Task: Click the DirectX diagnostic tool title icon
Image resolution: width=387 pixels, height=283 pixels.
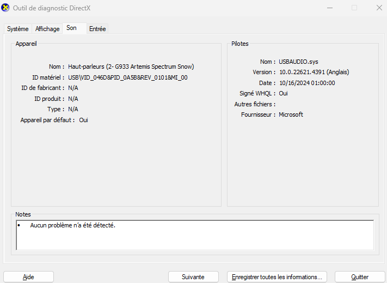Action: (x=5, y=8)
